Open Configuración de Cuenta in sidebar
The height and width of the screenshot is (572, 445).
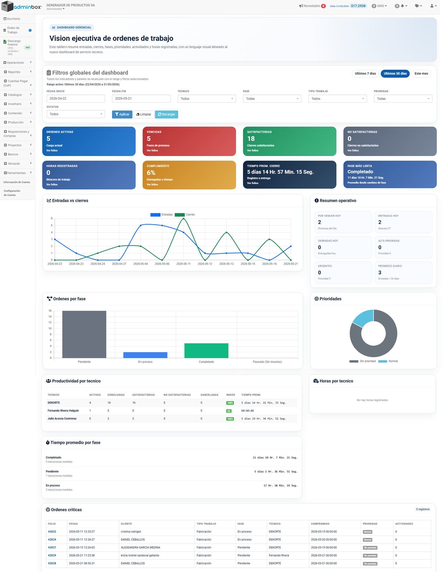coord(12,193)
